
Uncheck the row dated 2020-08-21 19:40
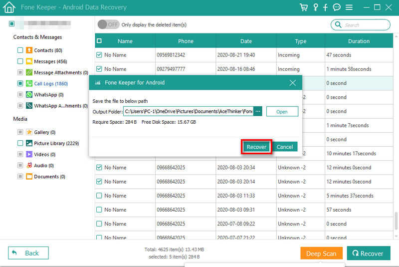[x=99, y=55]
